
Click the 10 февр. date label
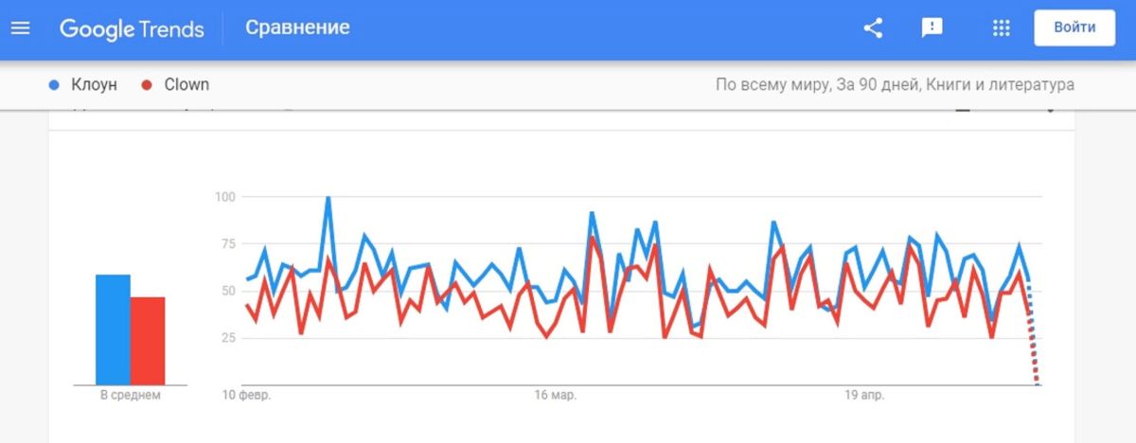click(x=247, y=395)
